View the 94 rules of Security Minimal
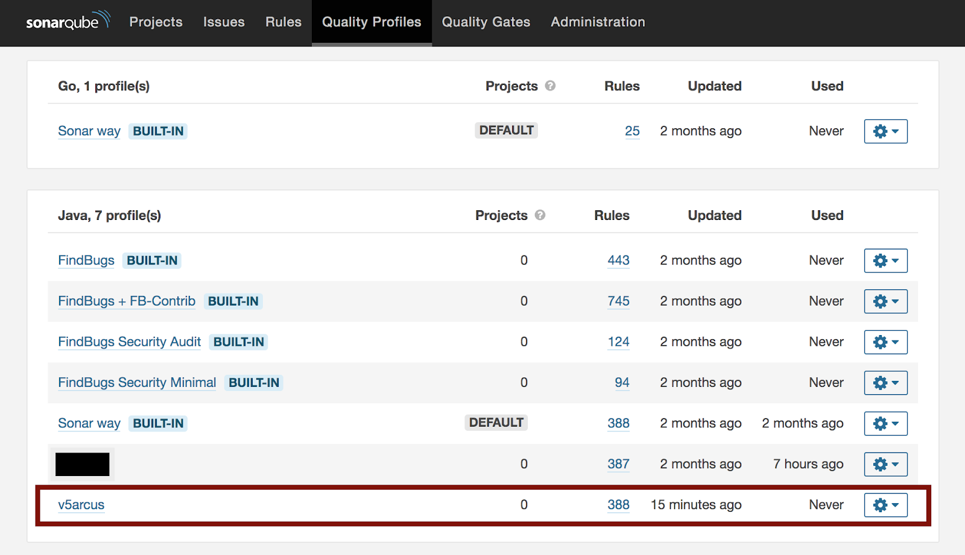This screenshot has width=965, height=555. [622, 382]
